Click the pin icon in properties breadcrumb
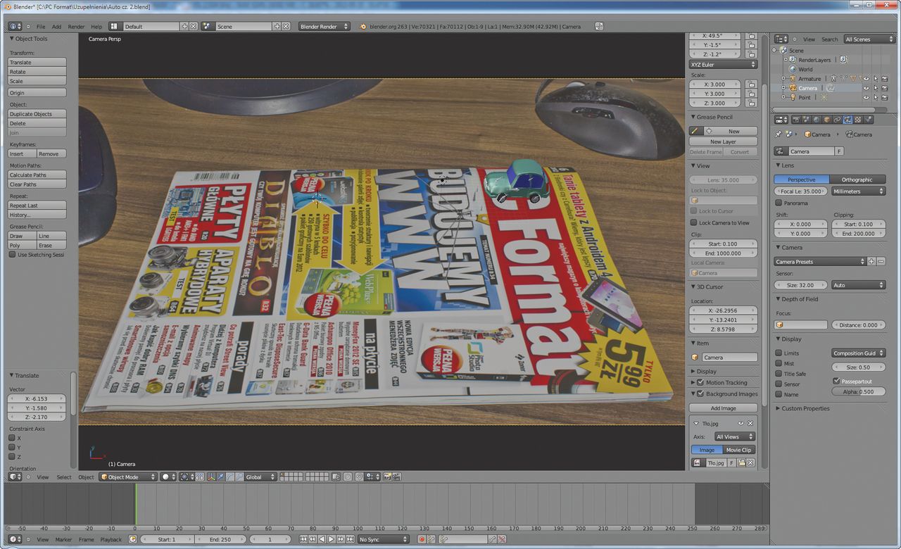The width and height of the screenshot is (901, 549). [x=778, y=134]
